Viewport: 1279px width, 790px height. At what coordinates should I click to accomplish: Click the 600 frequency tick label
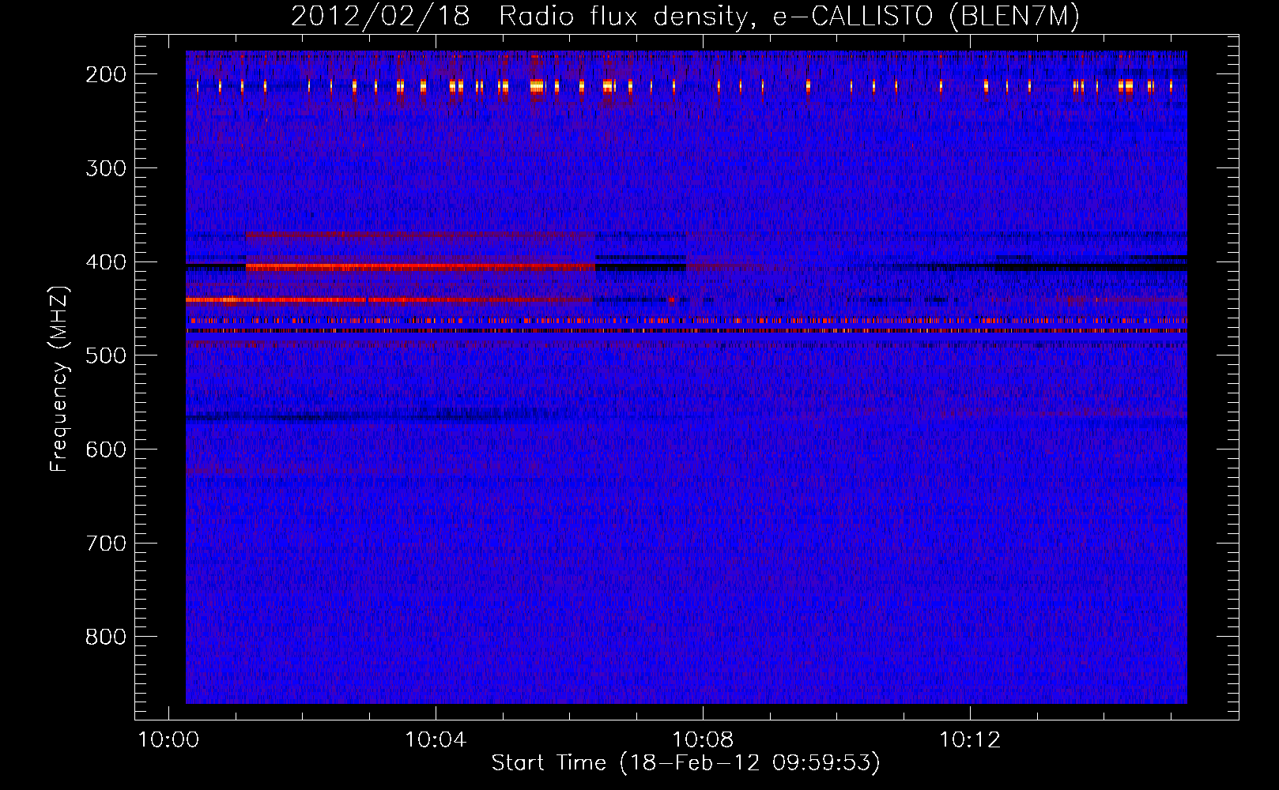point(106,450)
